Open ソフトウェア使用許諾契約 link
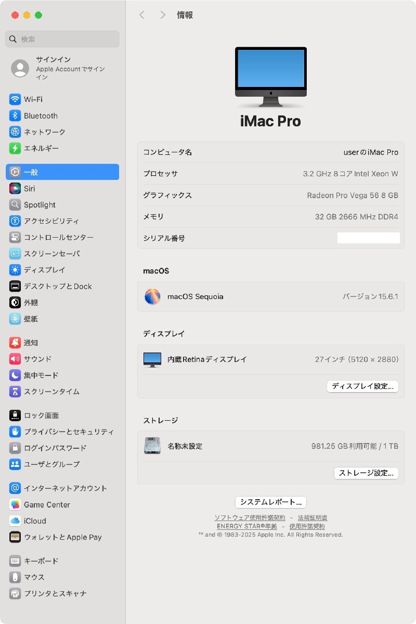 click(250, 518)
